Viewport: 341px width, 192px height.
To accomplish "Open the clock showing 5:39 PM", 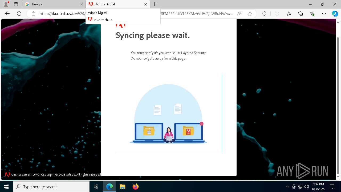I will (x=318, y=187).
